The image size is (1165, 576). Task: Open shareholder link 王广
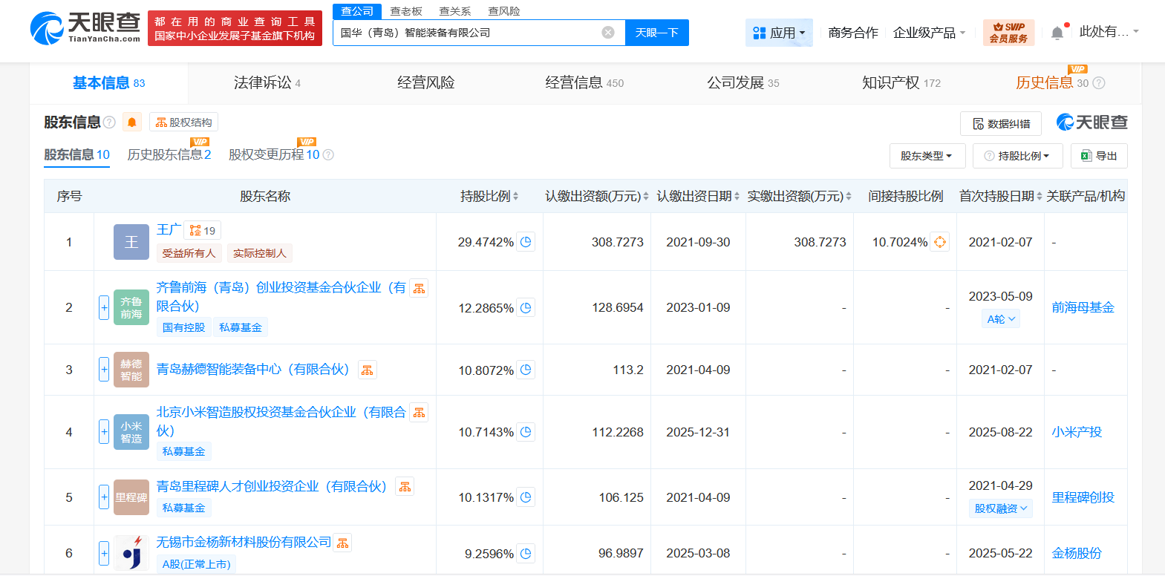[168, 230]
